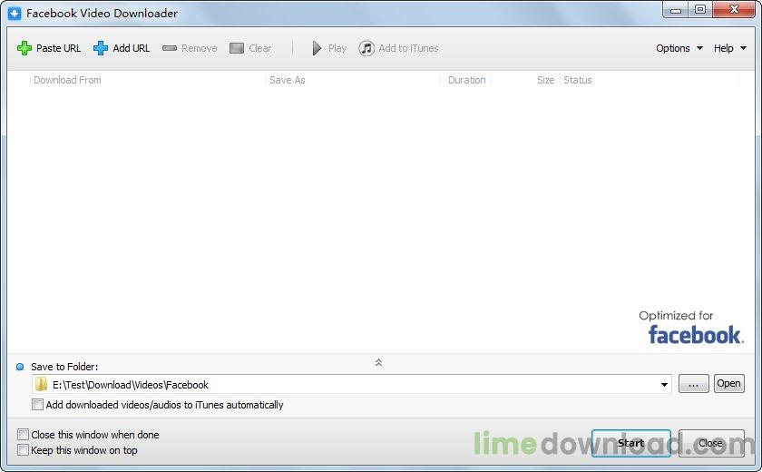The image size is (762, 472).
Task: Click the Save As column header
Action: point(288,80)
